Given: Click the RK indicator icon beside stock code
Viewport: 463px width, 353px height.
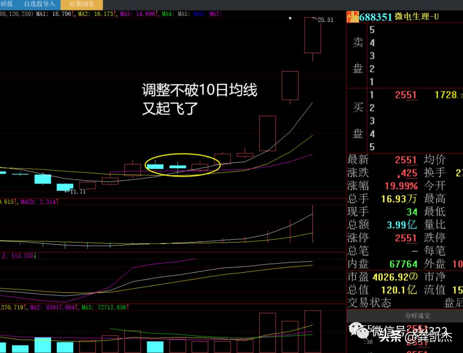Looking at the screenshot, I should tap(352, 17).
